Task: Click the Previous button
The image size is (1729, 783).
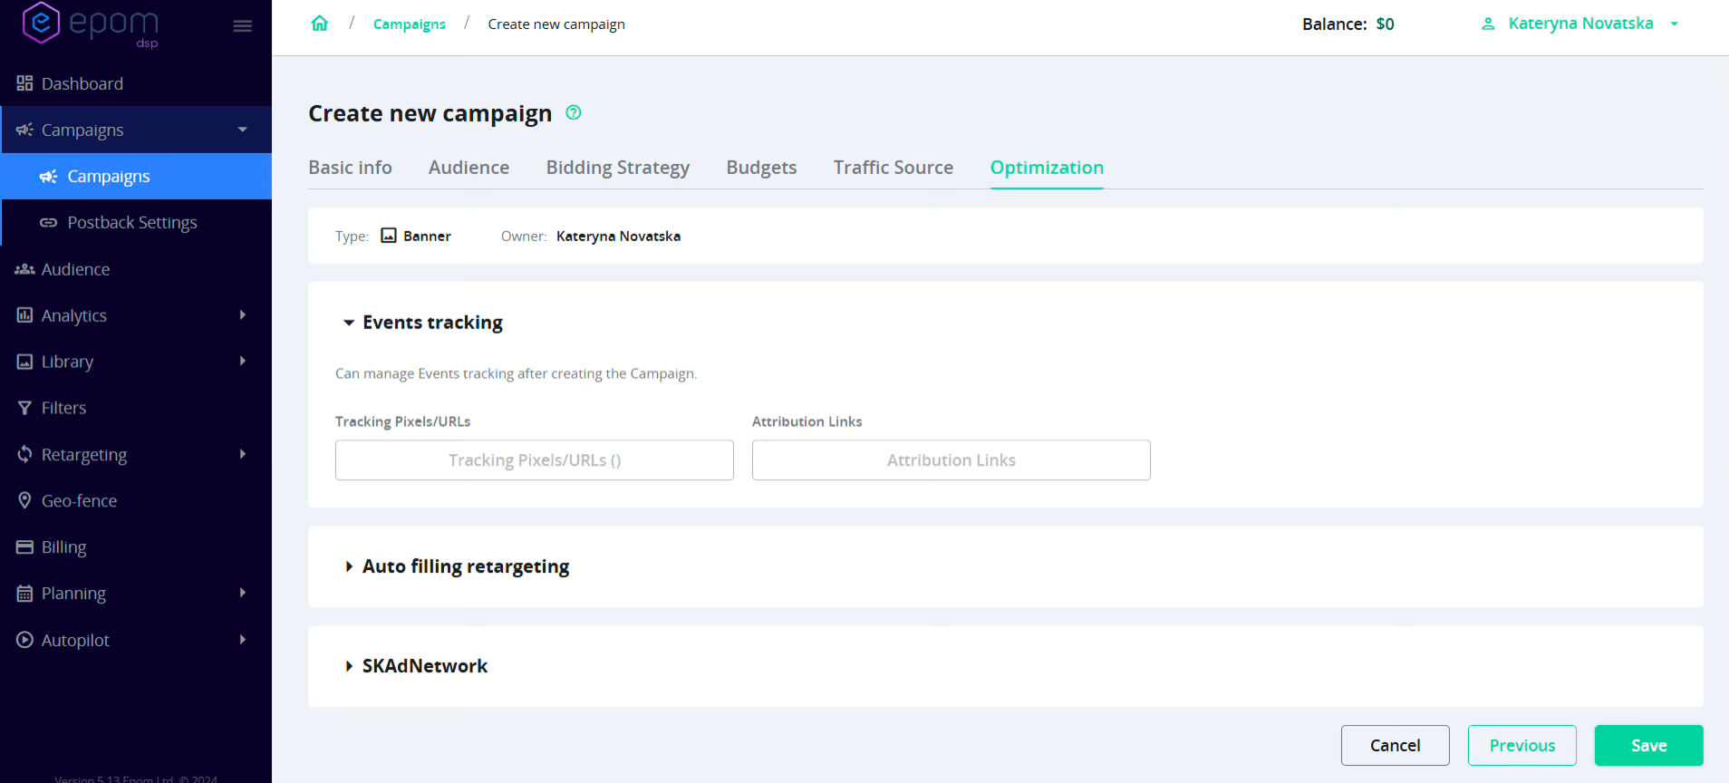Action: [x=1521, y=745]
